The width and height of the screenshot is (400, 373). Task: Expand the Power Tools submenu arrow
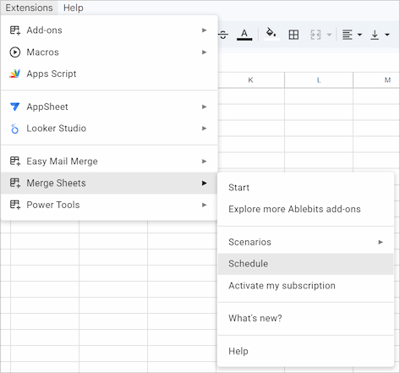coord(205,205)
